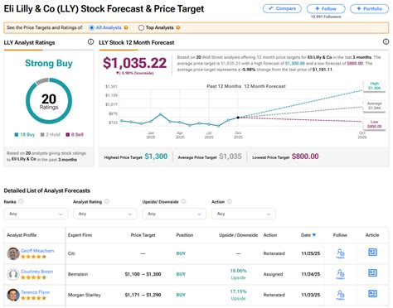Viewport: 393px width, 308px height.
Task: Show the Upside/Downside filter info icon
Action: [183, 201]
